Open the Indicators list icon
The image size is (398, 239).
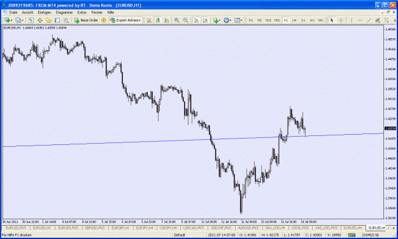(216, 20)
